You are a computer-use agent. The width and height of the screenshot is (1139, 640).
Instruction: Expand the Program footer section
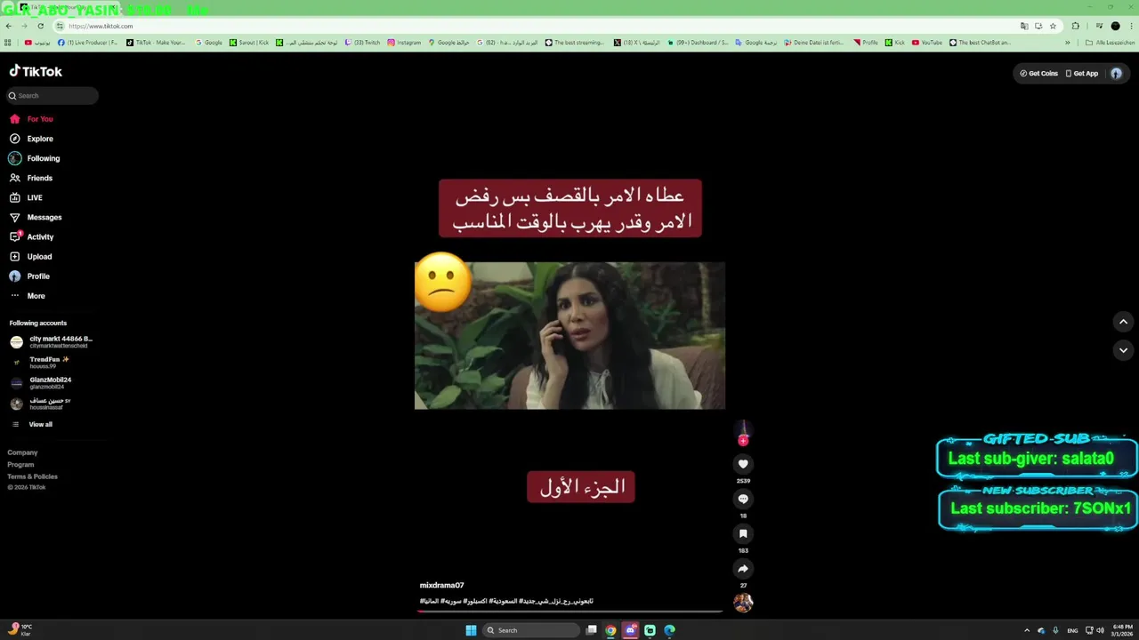(20, 464)
